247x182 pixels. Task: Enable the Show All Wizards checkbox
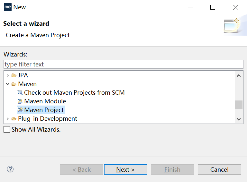pyautogui.click(x=7, y=129)
